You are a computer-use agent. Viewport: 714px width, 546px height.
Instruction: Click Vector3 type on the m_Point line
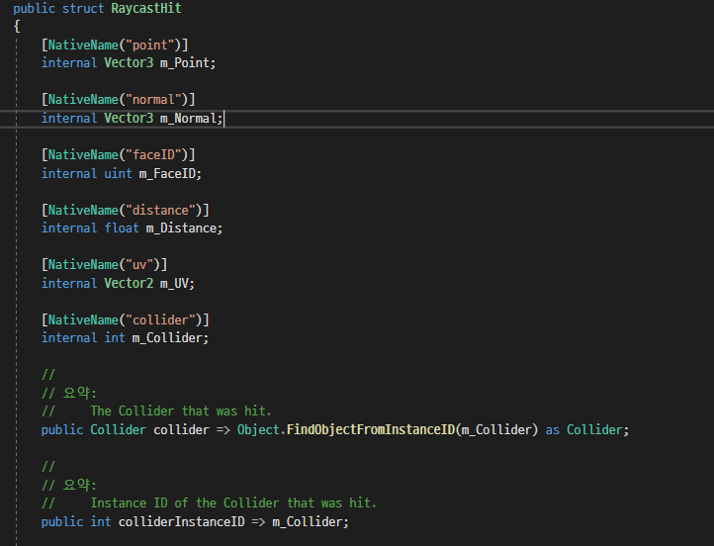129,63
